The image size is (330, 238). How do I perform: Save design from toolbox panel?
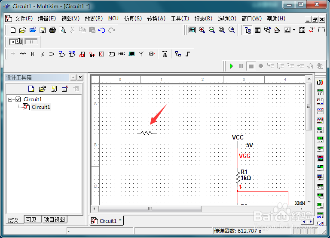click(x=54, y=89)
